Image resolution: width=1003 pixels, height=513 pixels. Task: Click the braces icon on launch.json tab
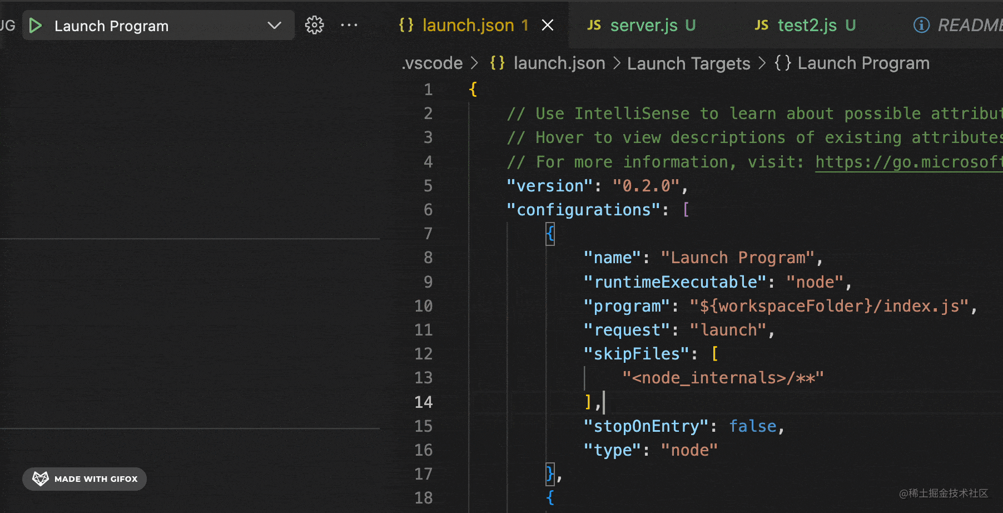(x=406, y=25)
